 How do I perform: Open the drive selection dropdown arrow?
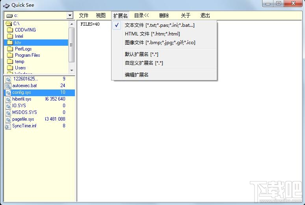tap(70, 15)
